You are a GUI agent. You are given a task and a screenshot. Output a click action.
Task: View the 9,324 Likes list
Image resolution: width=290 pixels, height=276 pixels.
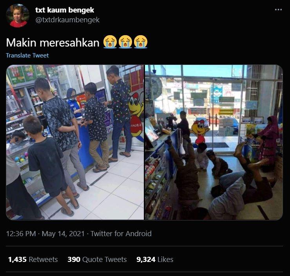pos(155,260)
